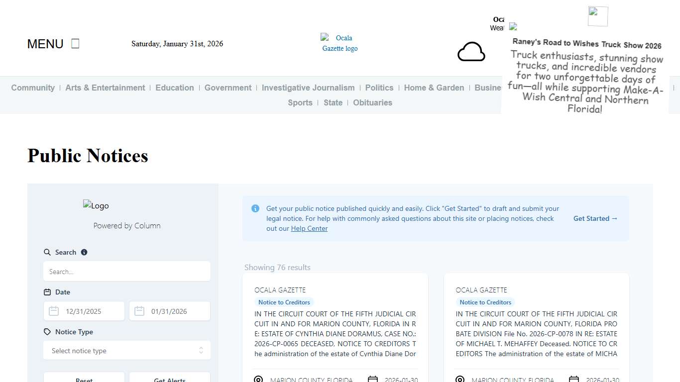Click the blue info icon in banner

click(x=255, y=208)
